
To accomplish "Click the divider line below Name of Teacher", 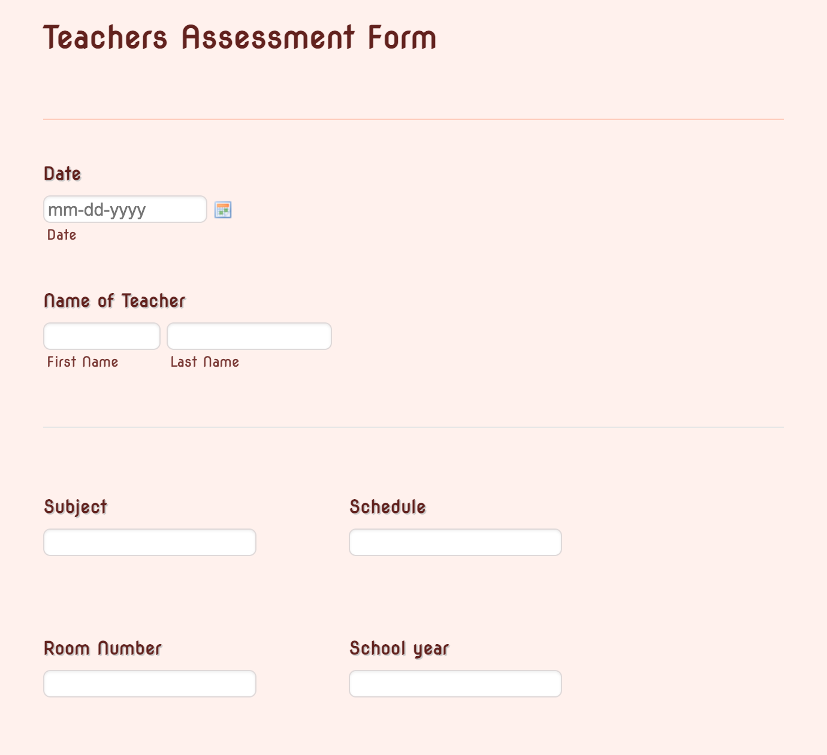I will click(x=413, y=426).
